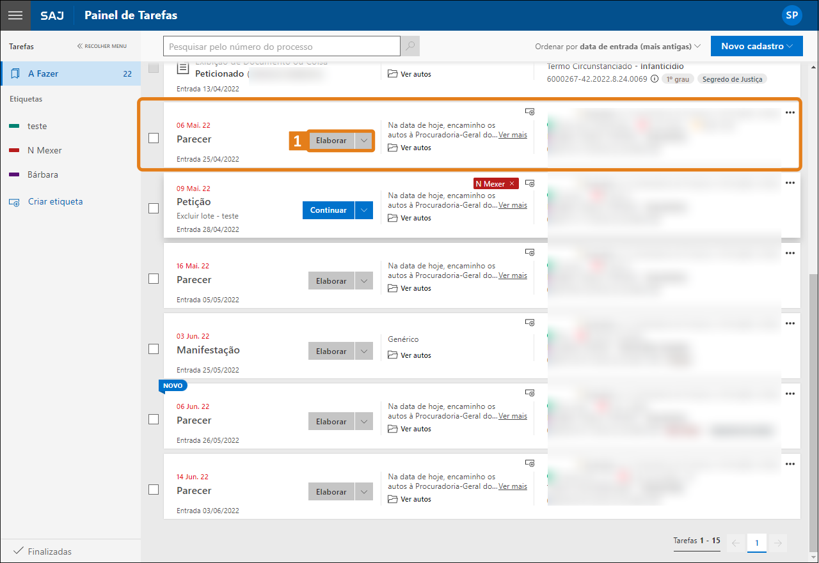Open three-dot options for Petição task
The image size is (819, 563).
pyautogui.click(x=790, y=183)
